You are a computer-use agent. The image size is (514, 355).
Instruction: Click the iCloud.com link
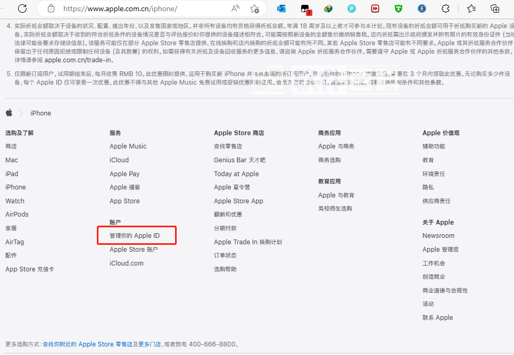click(x=126, y=263)
